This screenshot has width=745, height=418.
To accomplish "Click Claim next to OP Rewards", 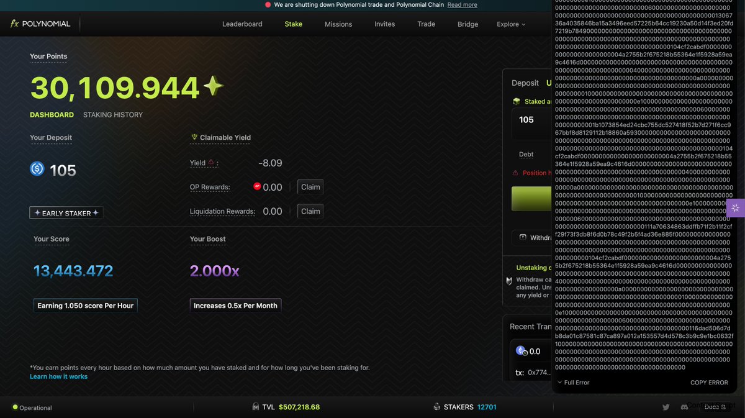I will 310,186.
